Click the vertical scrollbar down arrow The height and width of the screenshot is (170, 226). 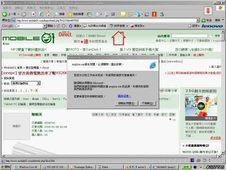click(223, 153)
